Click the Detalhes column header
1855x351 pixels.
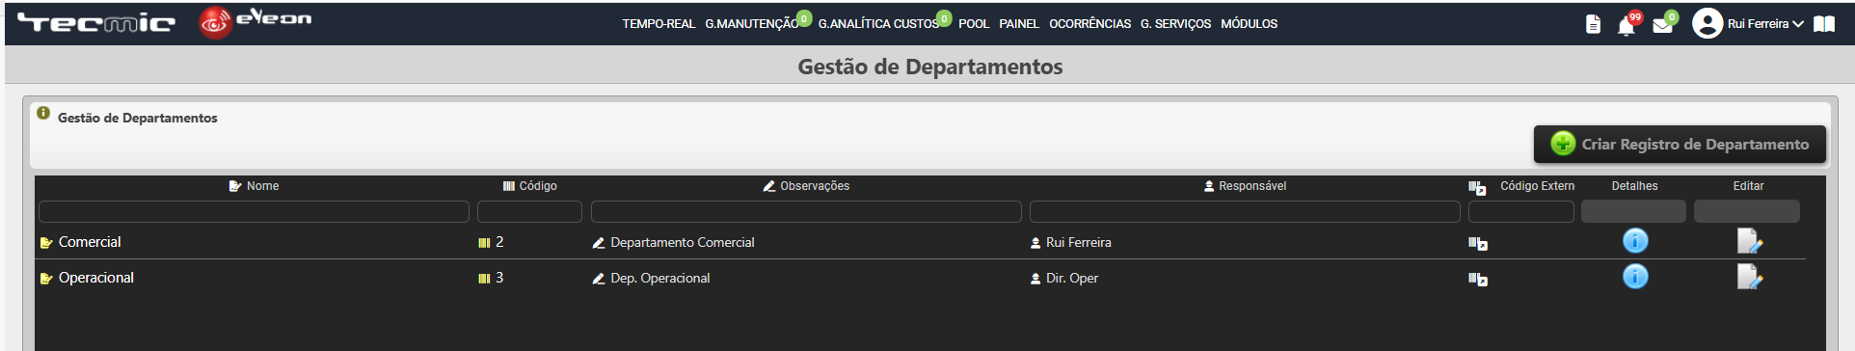coord(1635,186)
